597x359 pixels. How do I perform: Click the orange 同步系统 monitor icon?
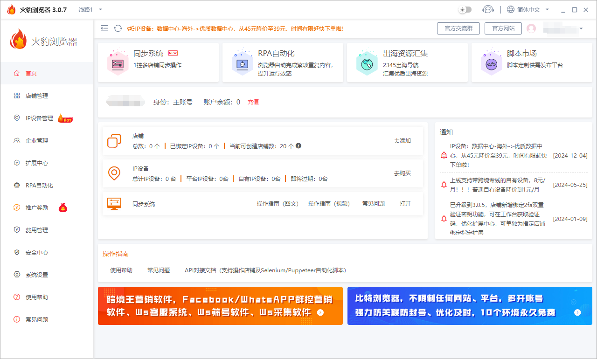pos(114,204)
